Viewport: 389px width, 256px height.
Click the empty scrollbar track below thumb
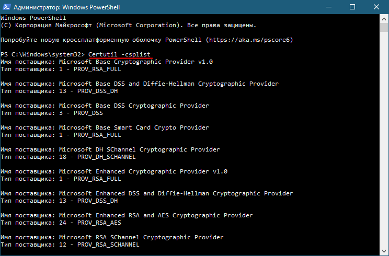pos(384,139)
